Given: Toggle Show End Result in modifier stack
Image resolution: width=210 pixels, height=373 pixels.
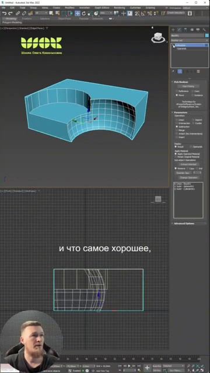Looking at the screenshot, I should click(x=180, y=71).
